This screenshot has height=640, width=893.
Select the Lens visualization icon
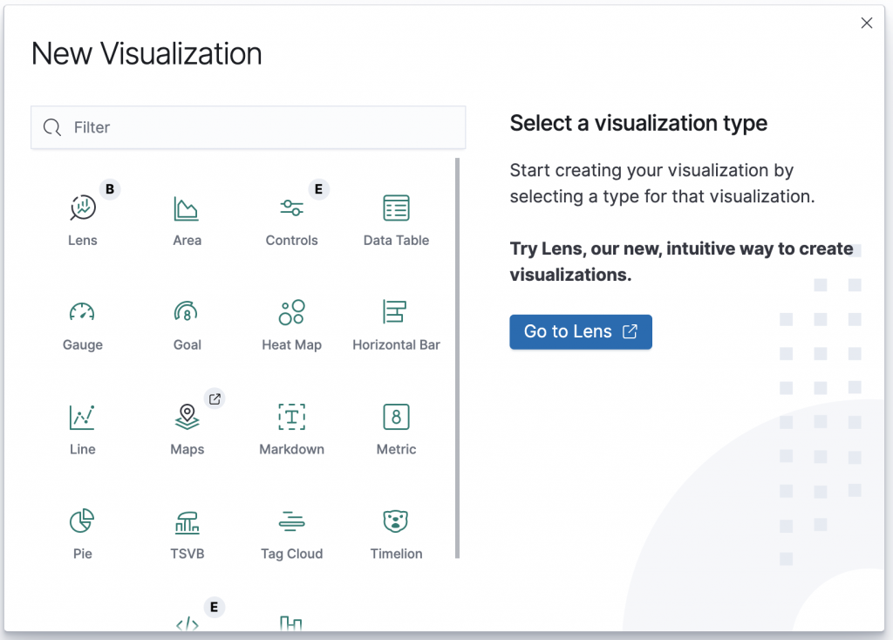coord(83,208)
